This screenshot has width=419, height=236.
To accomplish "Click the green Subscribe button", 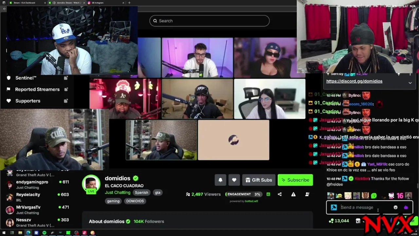I will pos(295,180).
